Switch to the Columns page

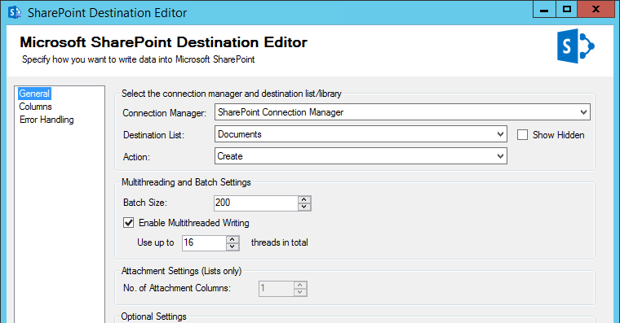point(35,107)
